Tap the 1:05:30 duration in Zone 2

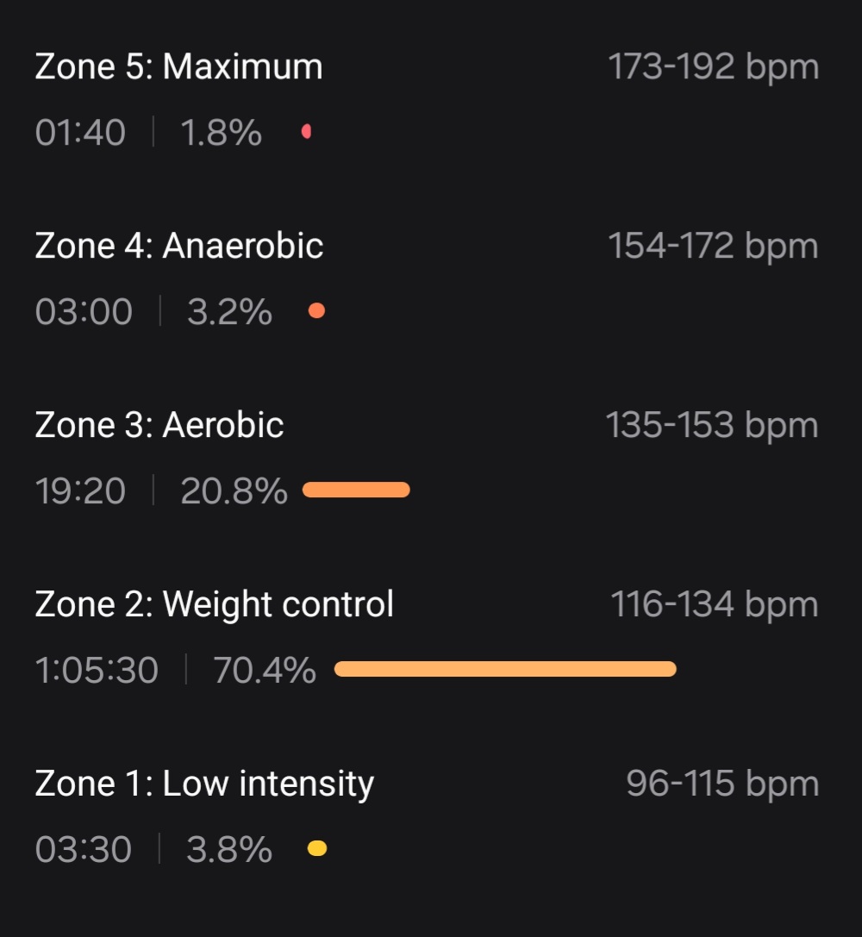pyautogui.click(x=97, y=670)
